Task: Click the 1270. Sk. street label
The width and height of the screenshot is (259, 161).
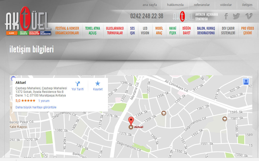Action: (32, 139)
